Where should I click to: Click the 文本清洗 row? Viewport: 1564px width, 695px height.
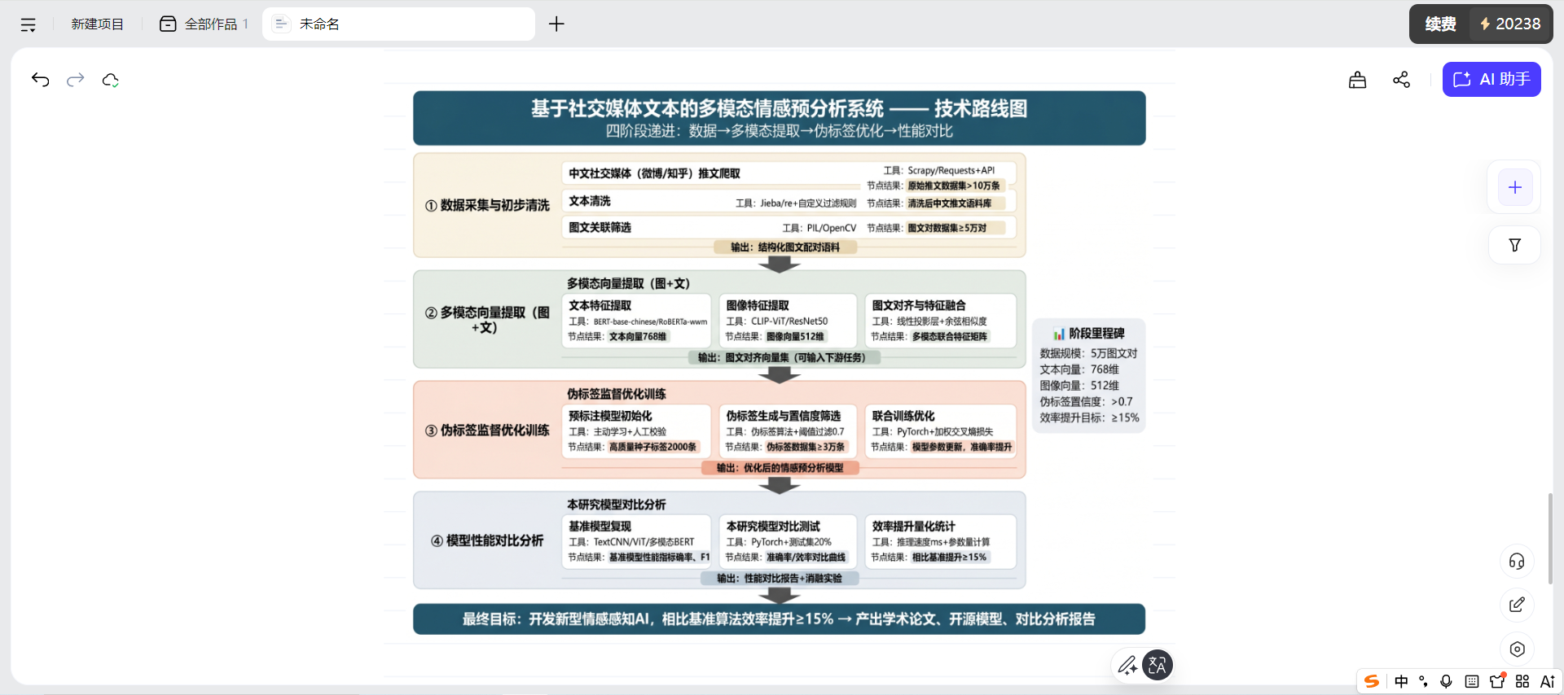(789, 202)
